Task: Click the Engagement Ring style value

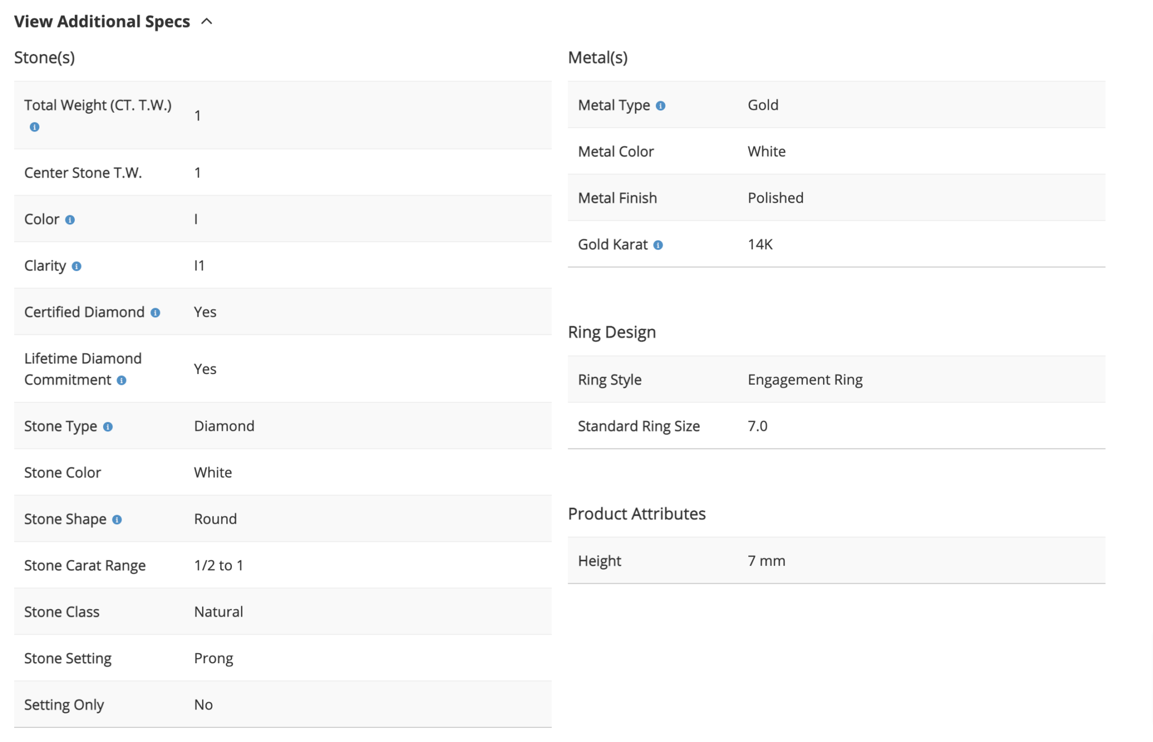Action: coord(805,380)
